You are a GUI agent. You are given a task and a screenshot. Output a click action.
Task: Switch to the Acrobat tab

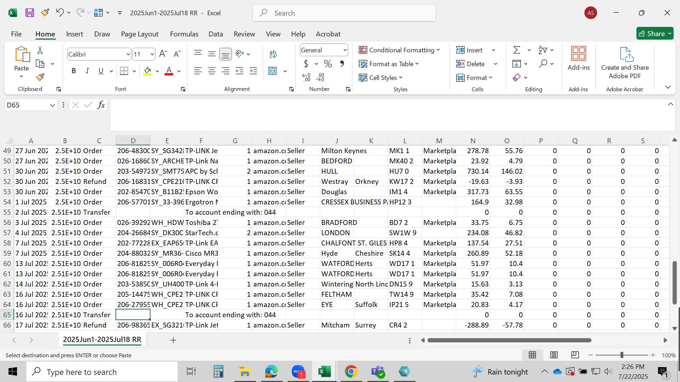328,34
